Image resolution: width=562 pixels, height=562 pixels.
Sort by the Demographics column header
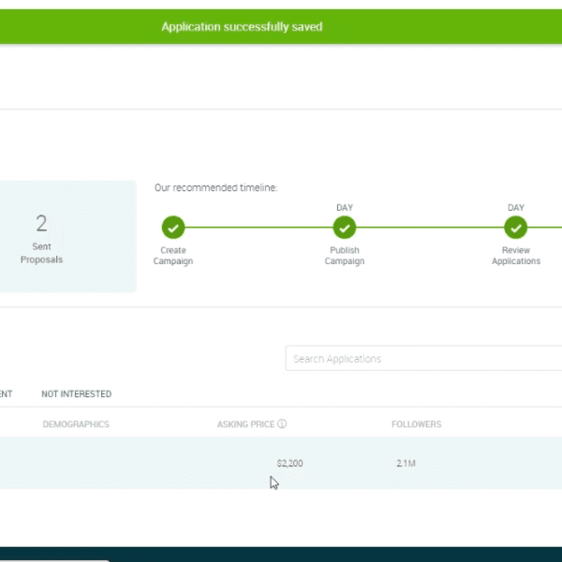click(76, 424)
